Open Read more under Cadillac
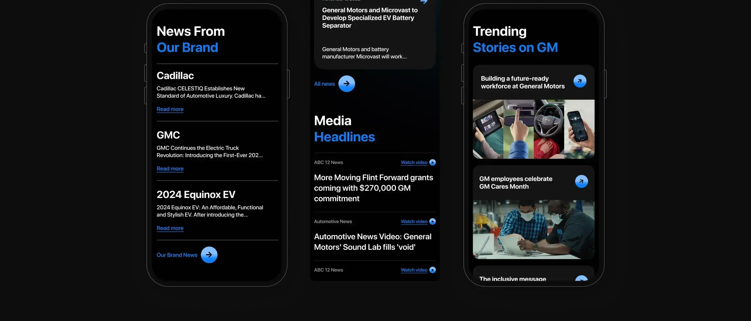This screenshot has width=751, height=321. pos(170,109)
